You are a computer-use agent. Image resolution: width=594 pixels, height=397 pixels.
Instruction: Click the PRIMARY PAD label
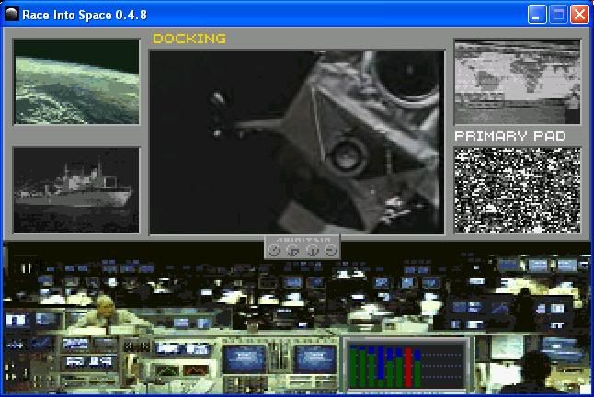pyautogui.click(x=510, y=136)
